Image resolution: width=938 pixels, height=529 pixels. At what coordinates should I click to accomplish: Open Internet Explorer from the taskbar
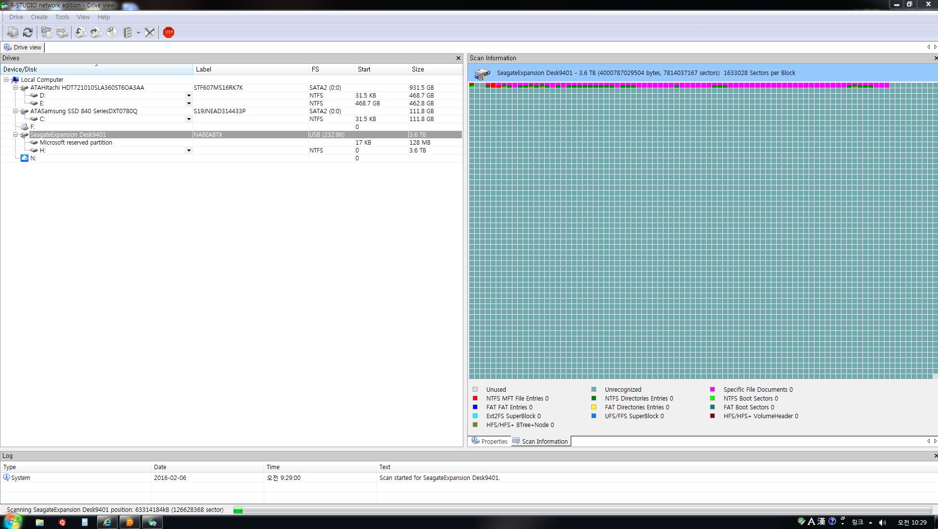click(x=107, y=522)
